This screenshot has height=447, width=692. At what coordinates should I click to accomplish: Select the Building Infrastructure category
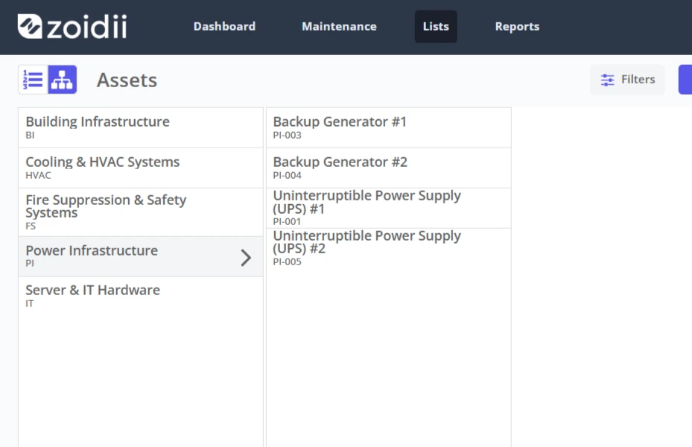click(x=141, y=127)
